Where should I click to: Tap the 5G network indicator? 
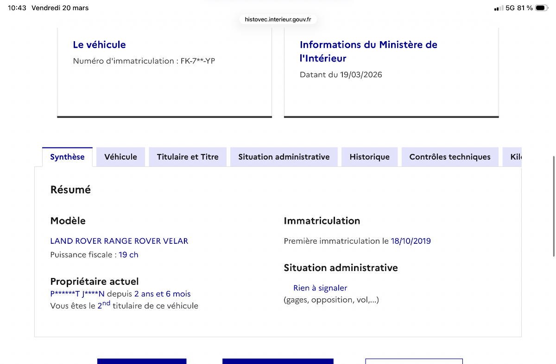[x=510, y=8]
